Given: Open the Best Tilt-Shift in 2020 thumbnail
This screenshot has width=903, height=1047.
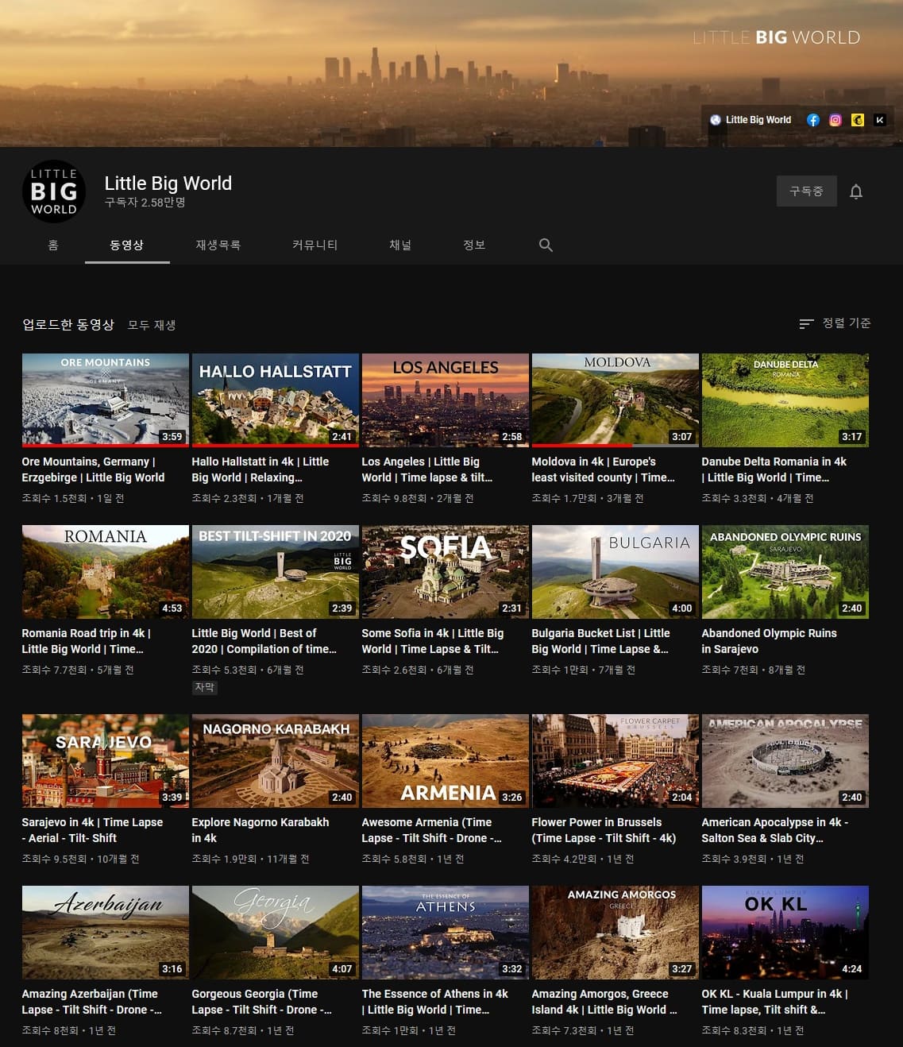Looking at the screenshot, I should click(276, 572).
